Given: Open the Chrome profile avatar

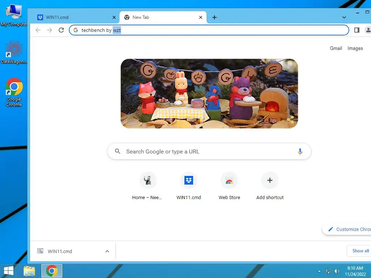Looking at the screenshot, I should click(368, 30).
